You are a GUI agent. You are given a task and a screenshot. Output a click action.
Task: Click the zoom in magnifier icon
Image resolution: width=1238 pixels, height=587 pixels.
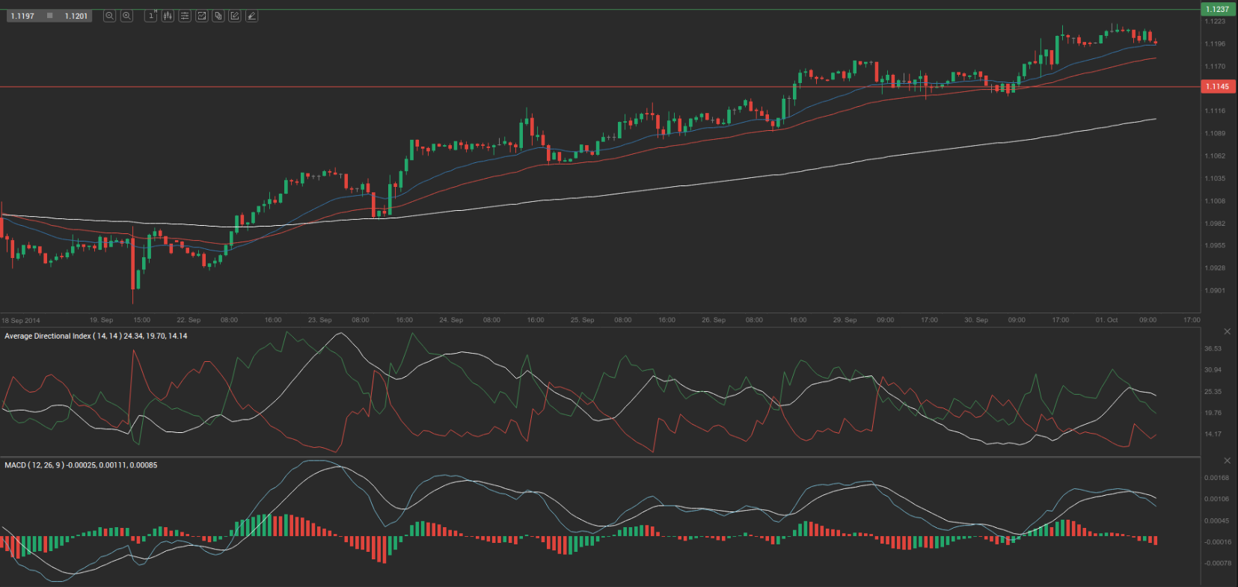(126, 16)
